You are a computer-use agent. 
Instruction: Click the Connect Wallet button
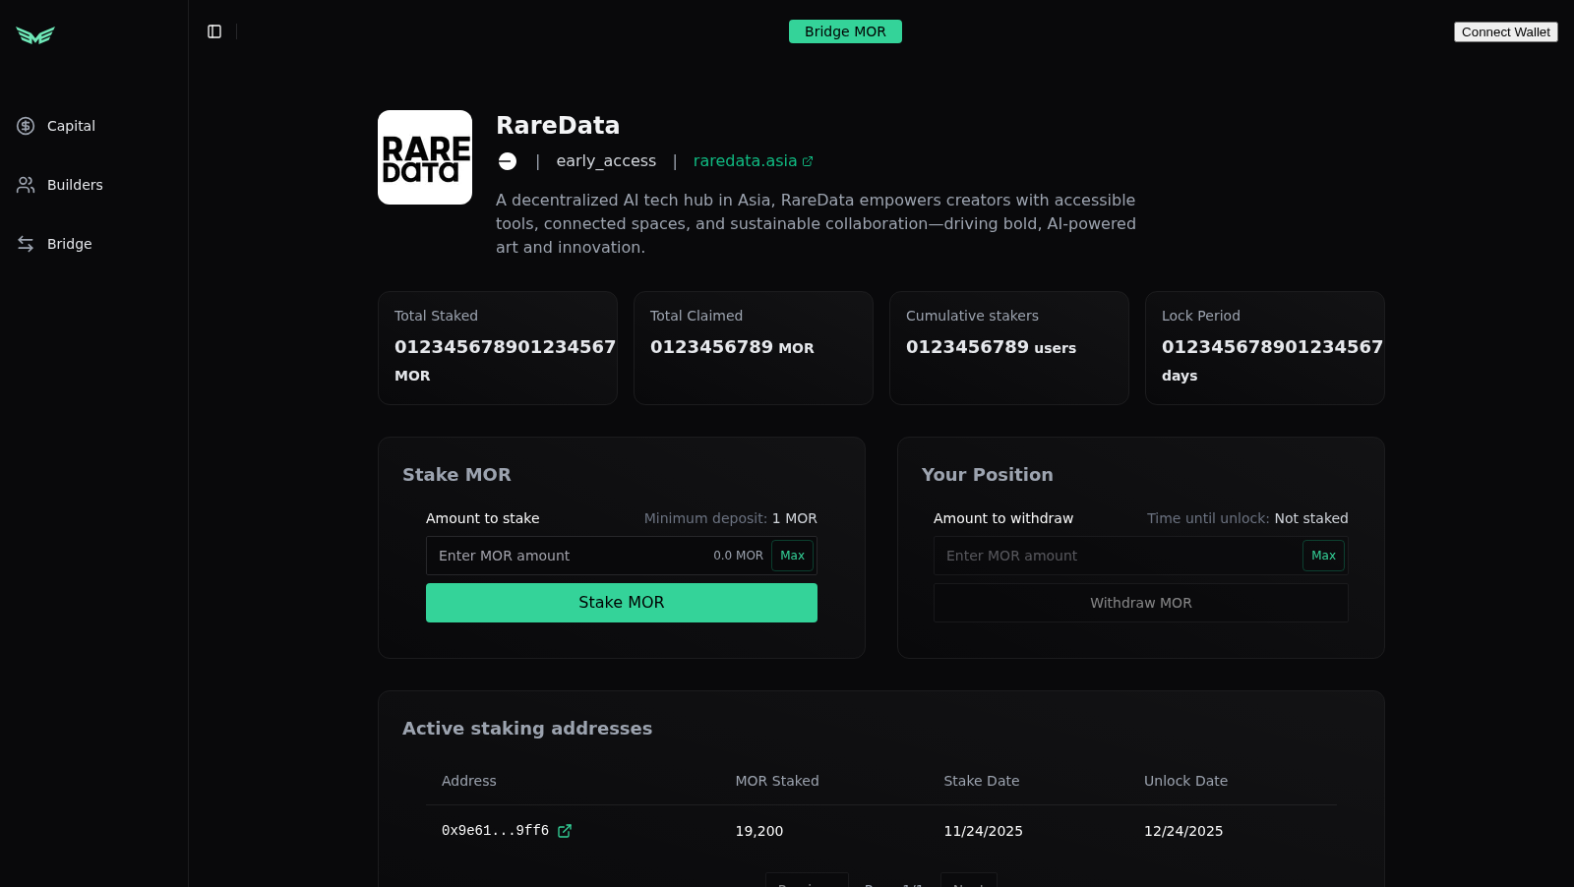coord(1505,31)
